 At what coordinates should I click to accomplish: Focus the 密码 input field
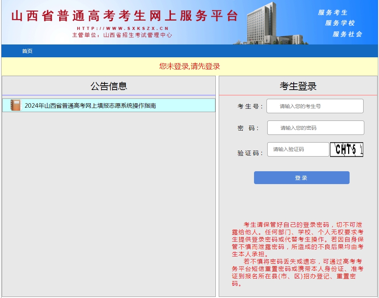tap(316, 128)
